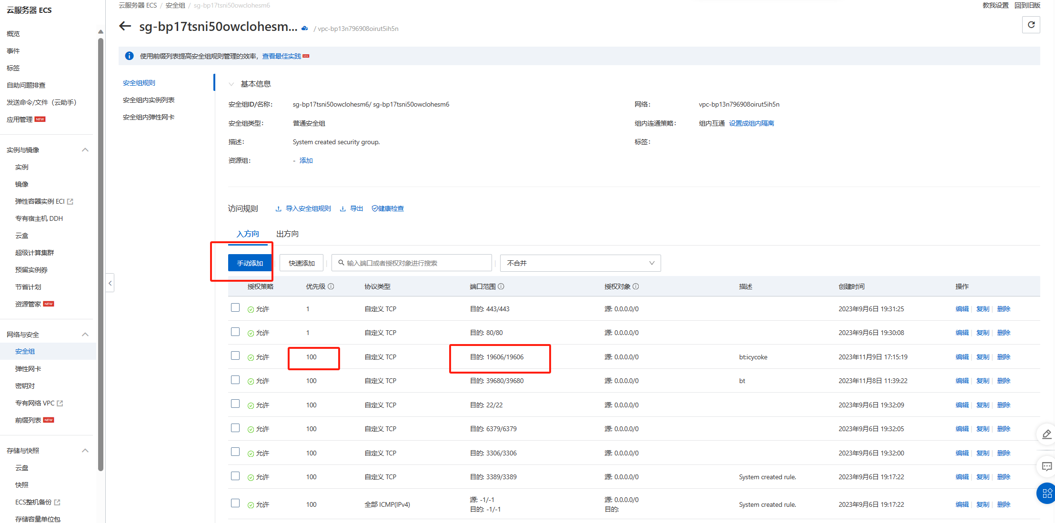Screen dimensions: 1055x523
Task: Click the floating edit pencil icon on right edge
Action: pyautogui.click(x=1046, y=434)
